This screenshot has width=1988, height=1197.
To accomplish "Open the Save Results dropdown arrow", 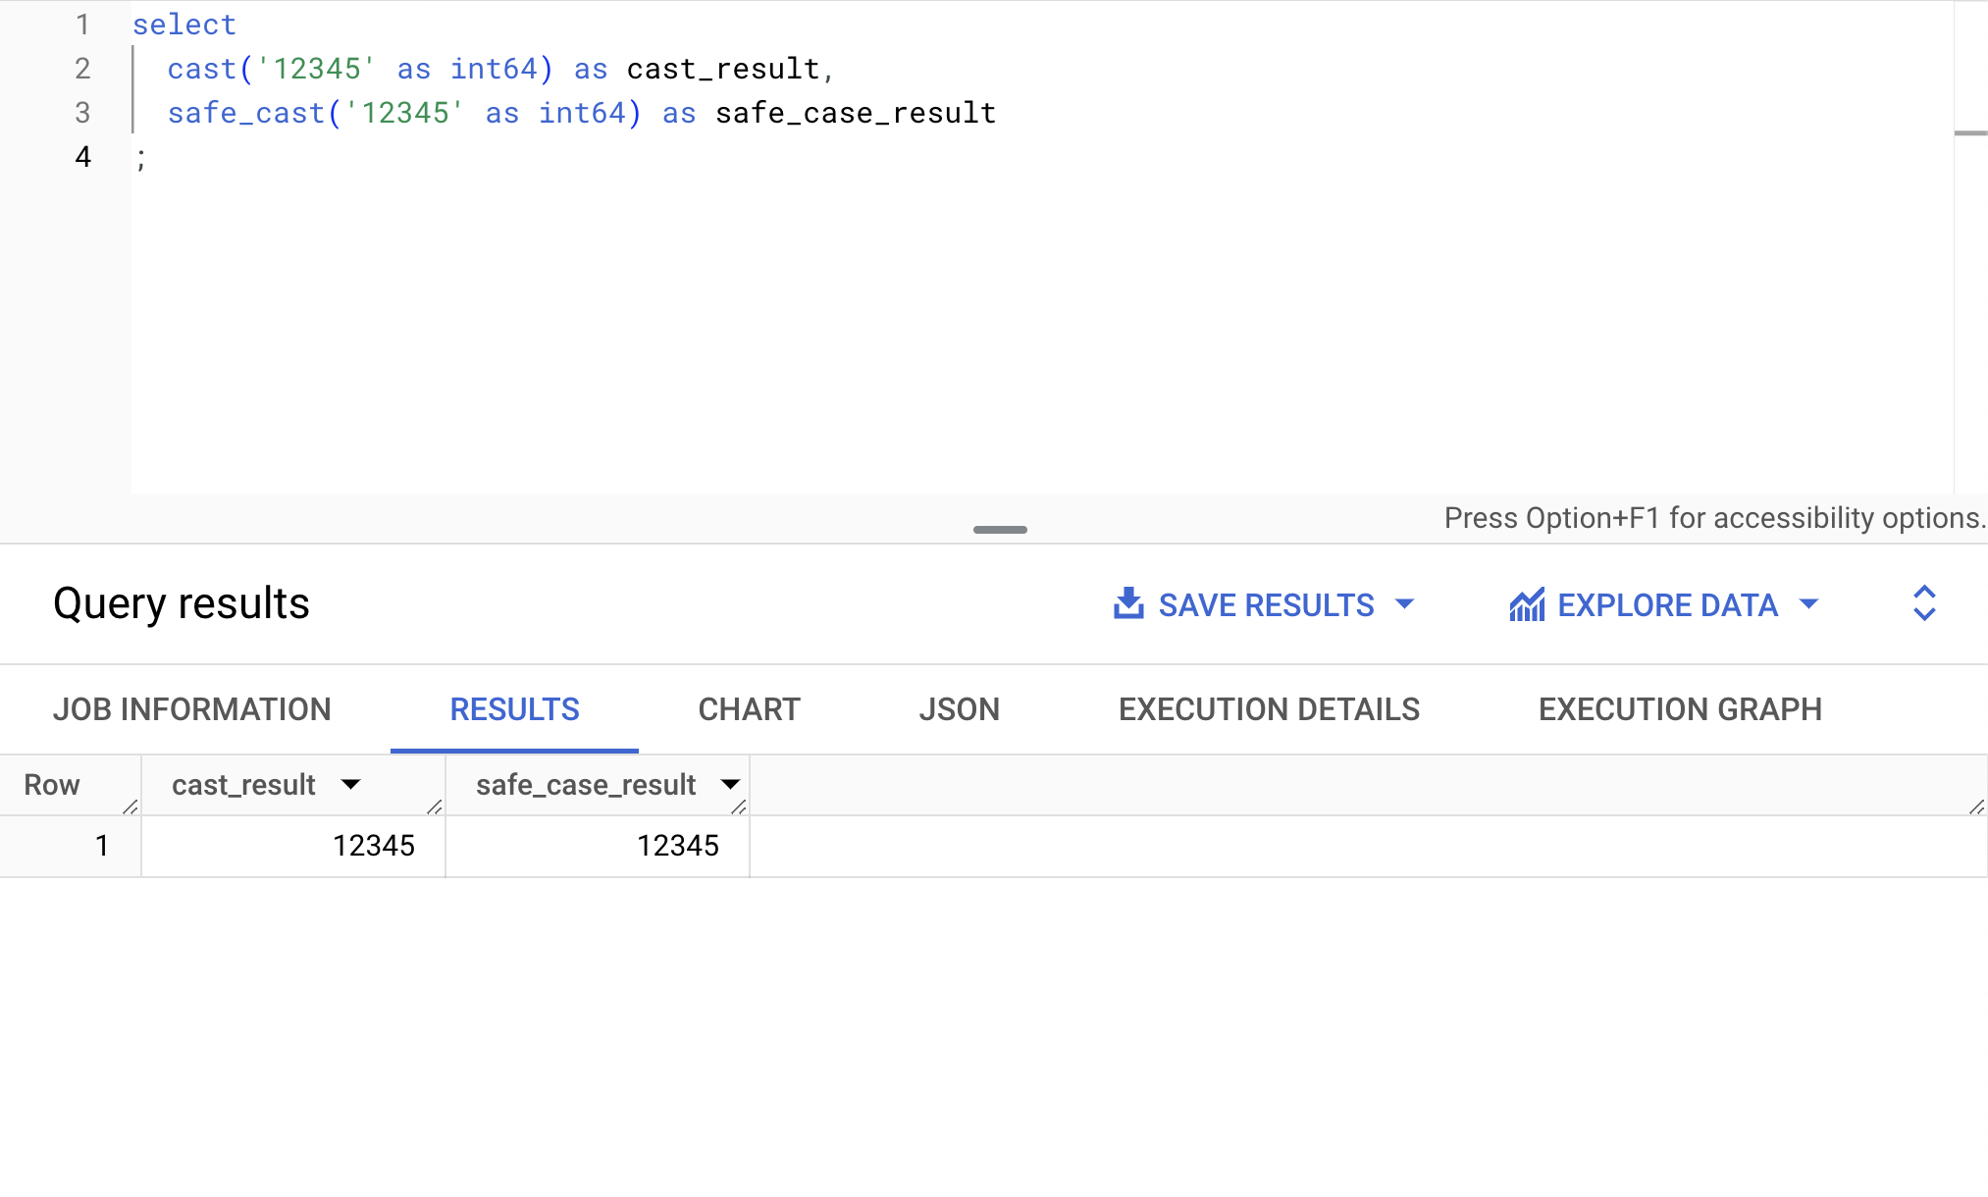I will (1405, 604).
